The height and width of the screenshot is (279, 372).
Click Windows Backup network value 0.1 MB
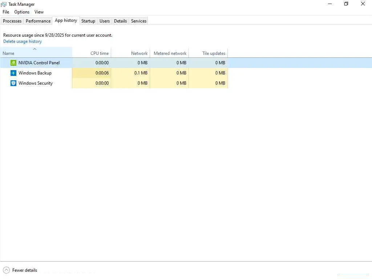[130, 73]
